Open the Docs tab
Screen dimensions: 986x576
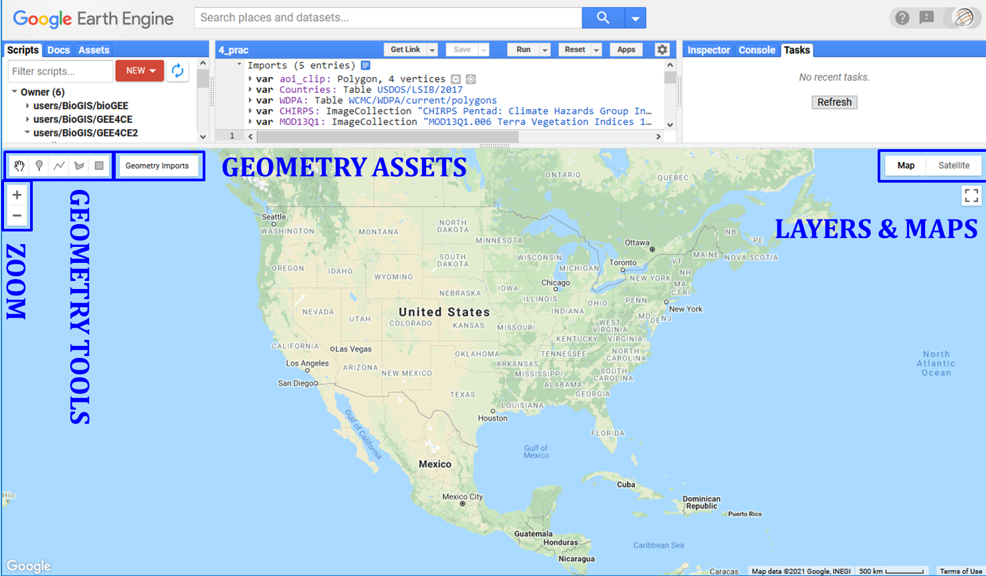58,50
